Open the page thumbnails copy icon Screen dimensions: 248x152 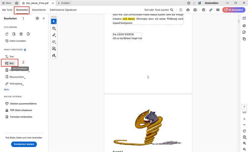pos(244,39)
